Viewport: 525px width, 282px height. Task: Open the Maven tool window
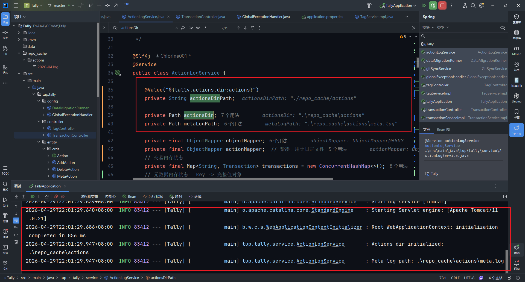pos(517,51)
